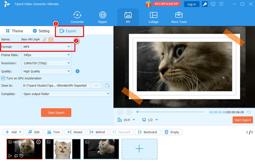Expand the Complete action dropdown
This screenshot has height=165, width=255.
(66, 94)
